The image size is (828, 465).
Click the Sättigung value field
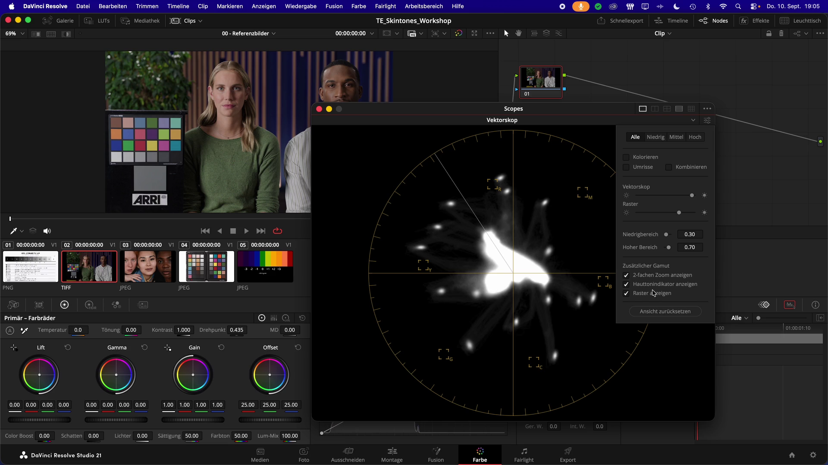pos(191,436)
